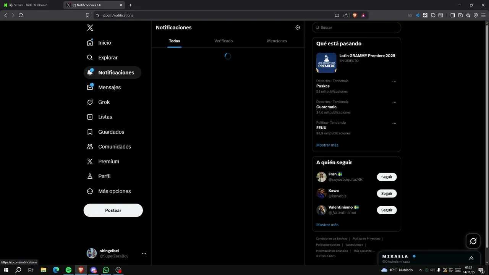Image resolution: width=489 pixels, height=275 pixels.
Task: Open the floating Grok button
Action: (473, 241)
